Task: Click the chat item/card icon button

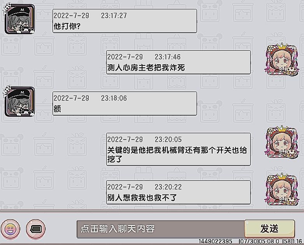Action: [x=36, y=229]
